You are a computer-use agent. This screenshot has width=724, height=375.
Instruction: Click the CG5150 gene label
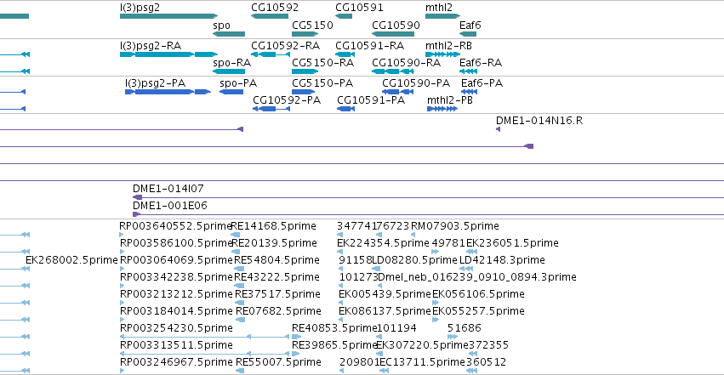click(x=312, y=25)
